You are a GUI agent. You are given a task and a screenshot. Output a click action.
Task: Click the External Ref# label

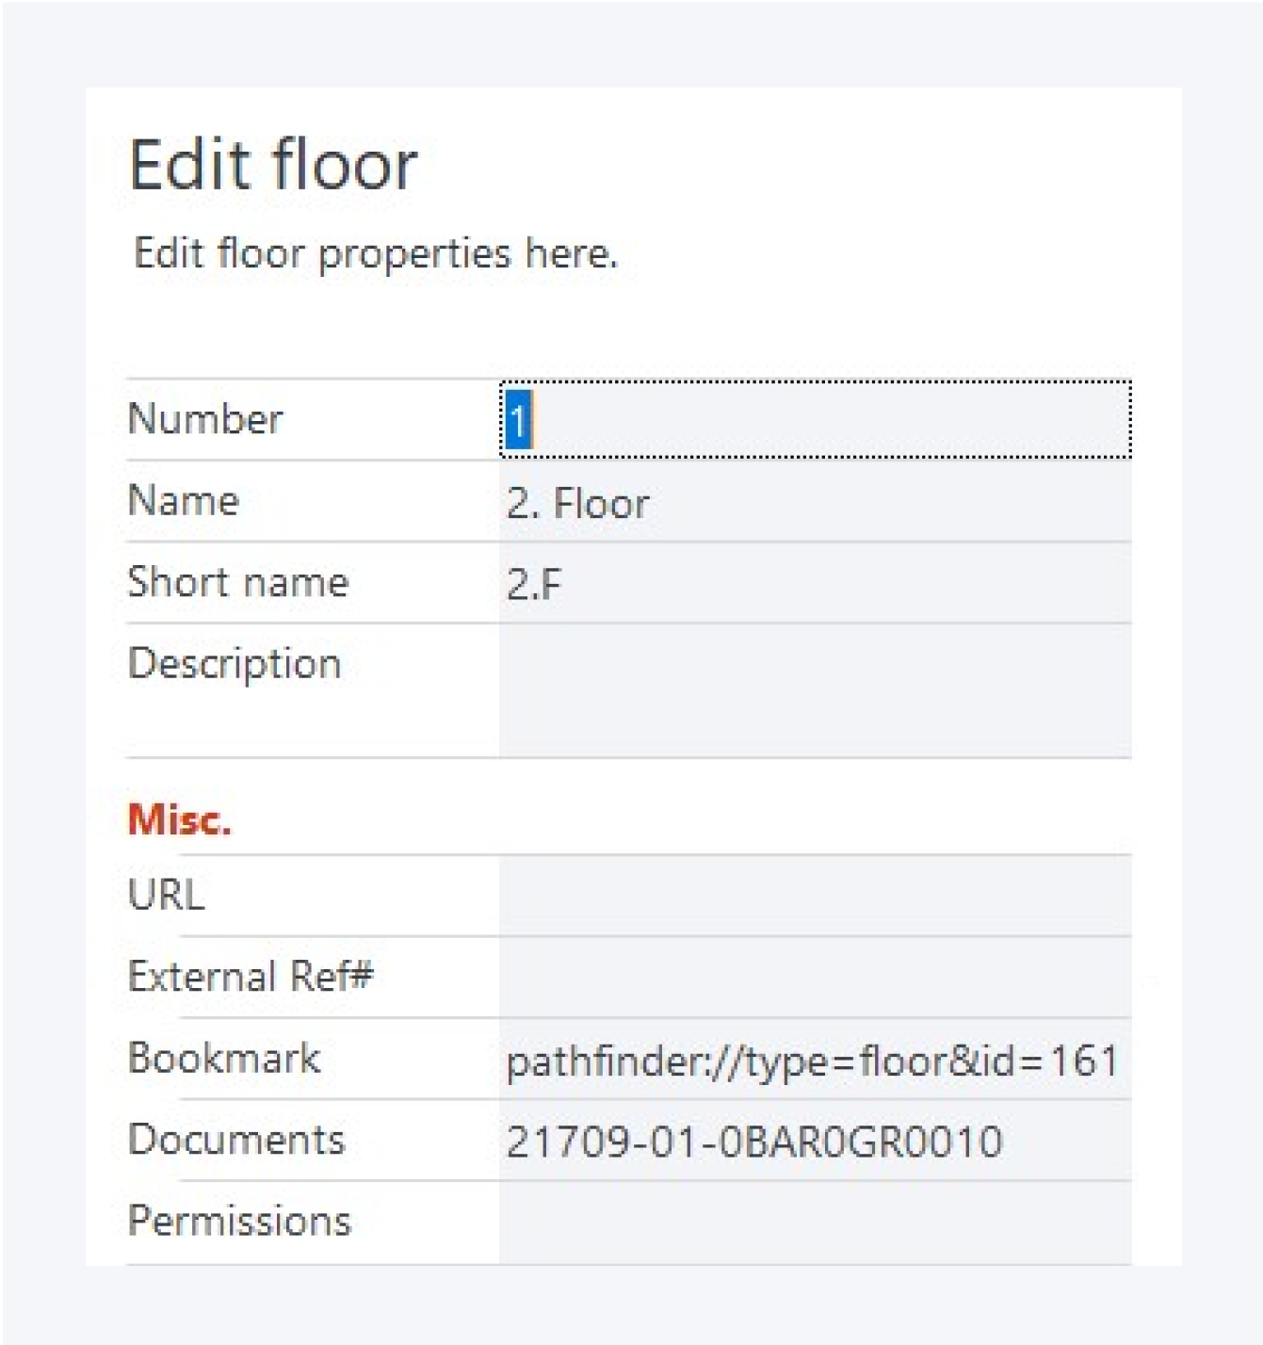pos(250,977)
